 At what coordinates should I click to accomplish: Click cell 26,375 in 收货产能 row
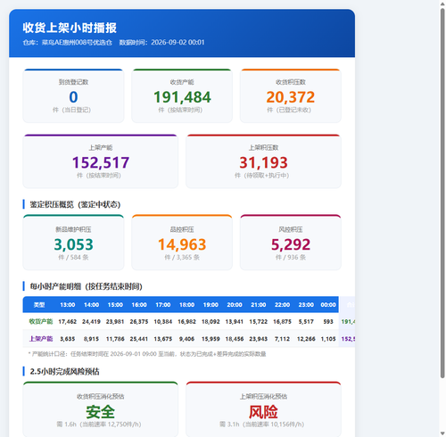coord(139,322)
